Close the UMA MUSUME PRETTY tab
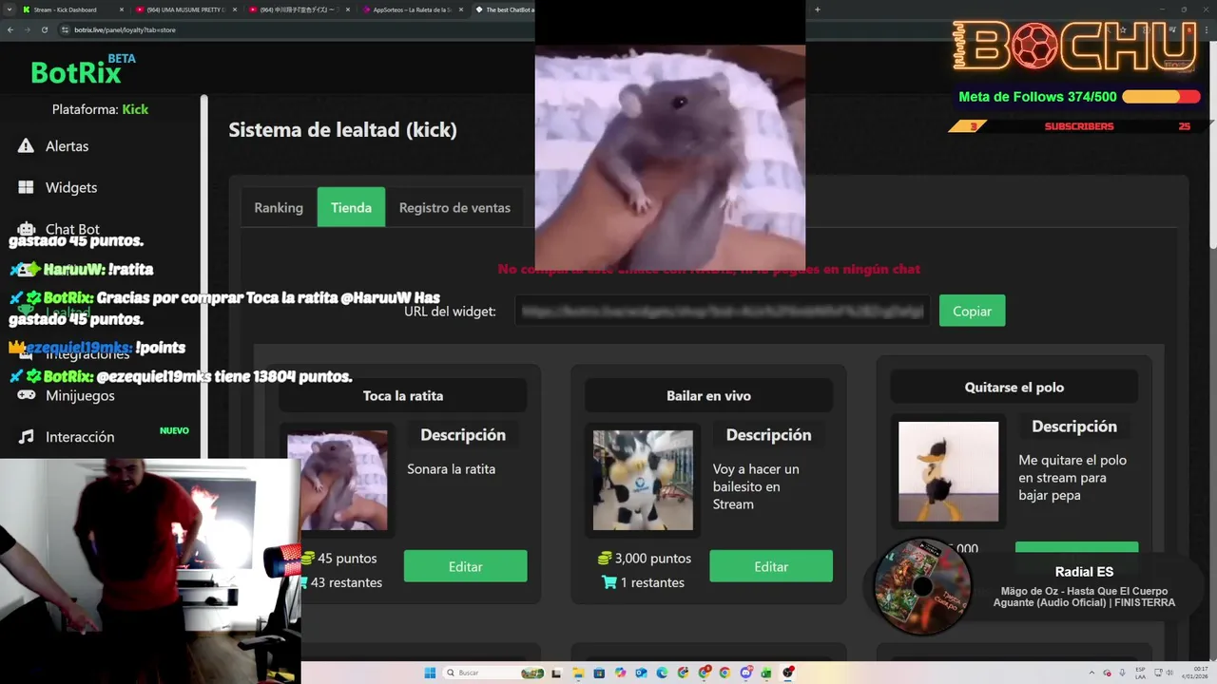The width and height of the screenshot is (1217, 684). click(234, 9)
